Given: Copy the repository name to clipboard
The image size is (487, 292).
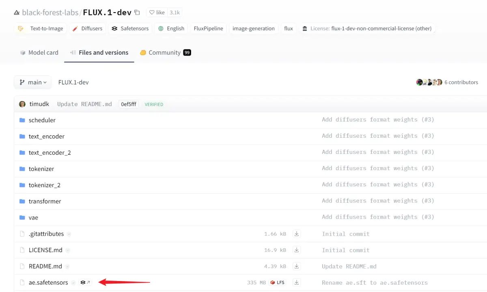Looking at the screenshot, I should pos(136,12).
